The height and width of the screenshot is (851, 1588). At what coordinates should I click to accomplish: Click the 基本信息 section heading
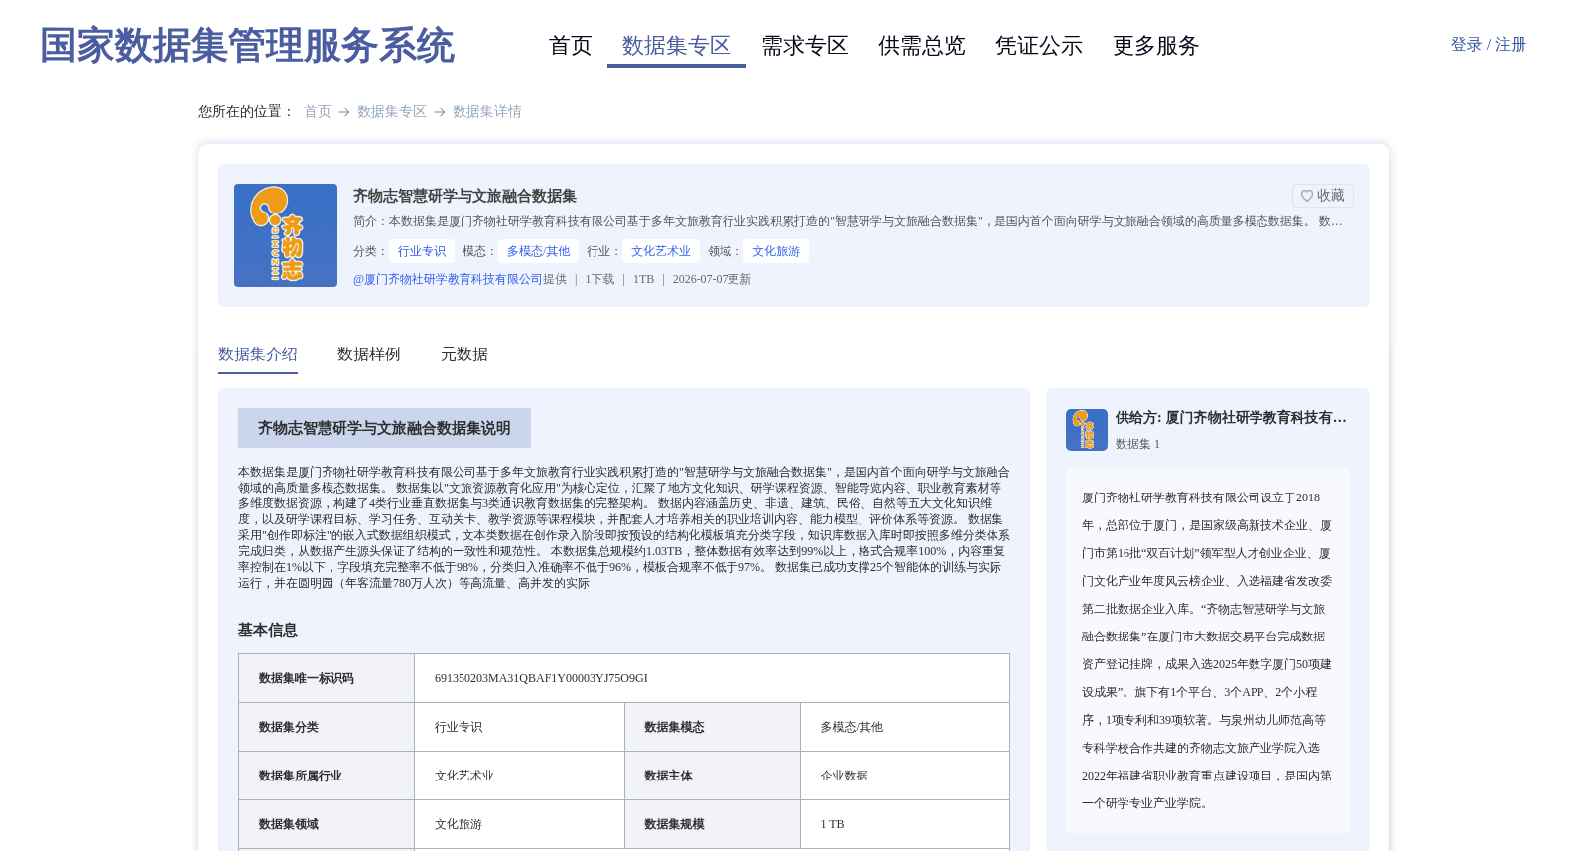268,630
